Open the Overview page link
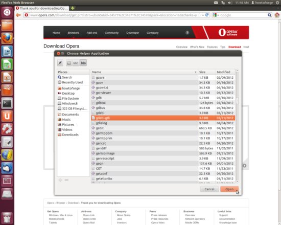Screen dimensions: 281x225 pos(182,47)
